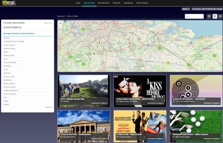This screenshot has height=143, width=223.
Task: Filter by Place of Worship
Action: pos(28,62)
